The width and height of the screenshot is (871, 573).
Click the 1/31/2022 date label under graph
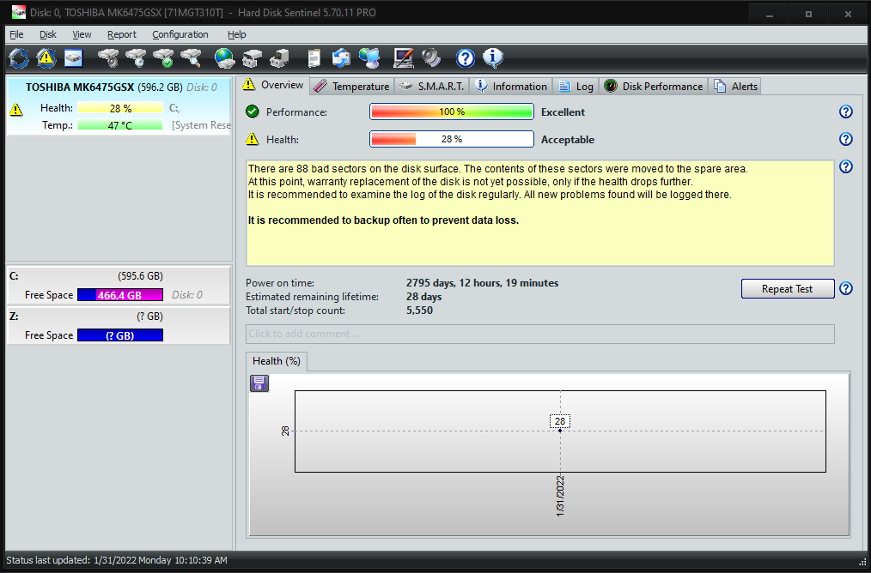tap(560, 496)
